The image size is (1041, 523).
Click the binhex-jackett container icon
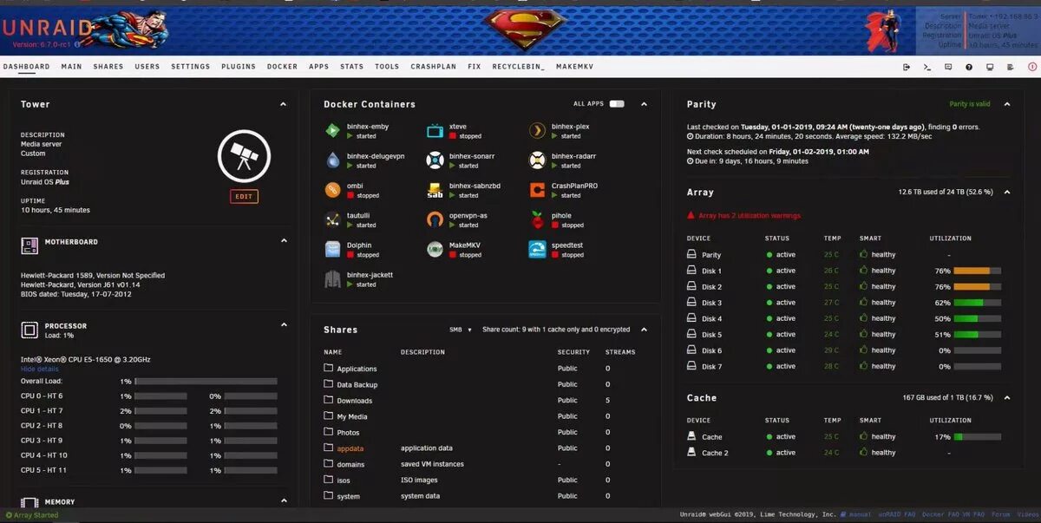333,279
